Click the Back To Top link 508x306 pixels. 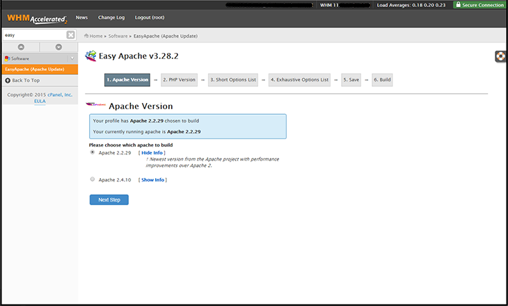(x=26, y=80)
